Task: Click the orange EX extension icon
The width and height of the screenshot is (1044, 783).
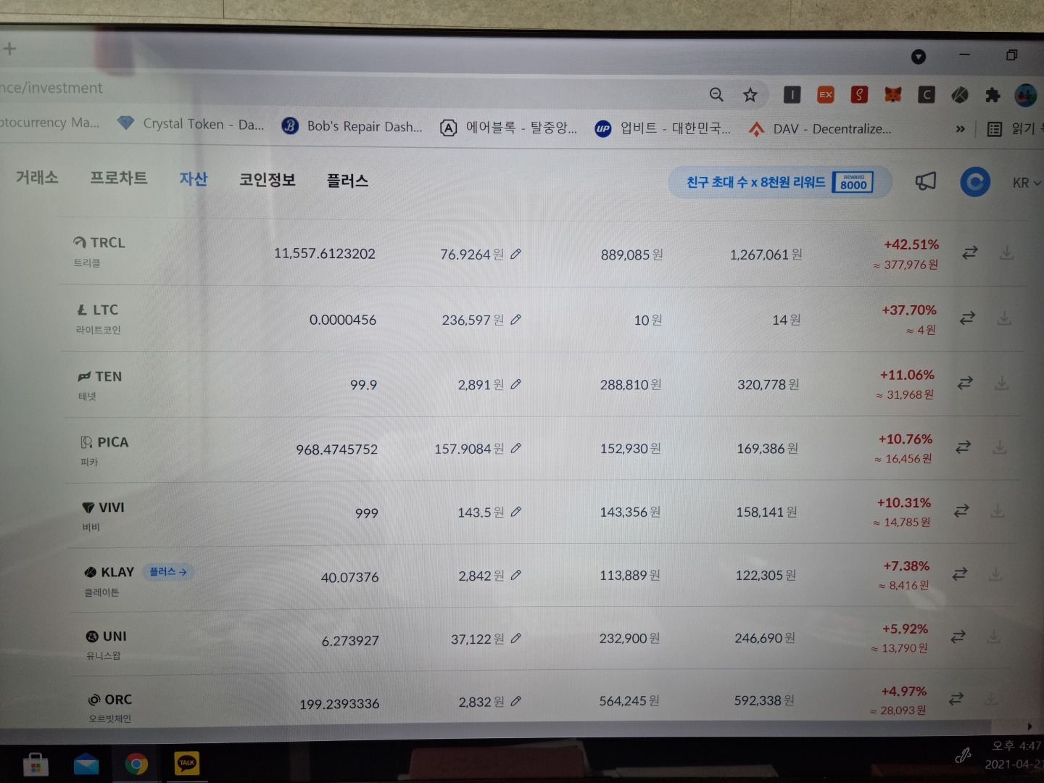Action: coord(826,94)
